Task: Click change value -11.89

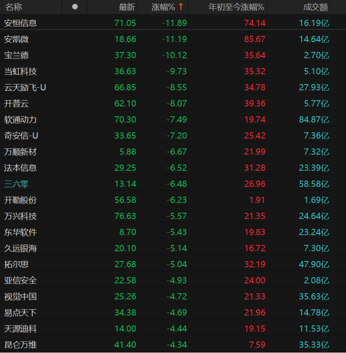Action: (x=174, y=23)
